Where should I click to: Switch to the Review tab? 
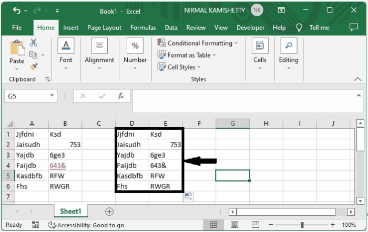point(196,28)
